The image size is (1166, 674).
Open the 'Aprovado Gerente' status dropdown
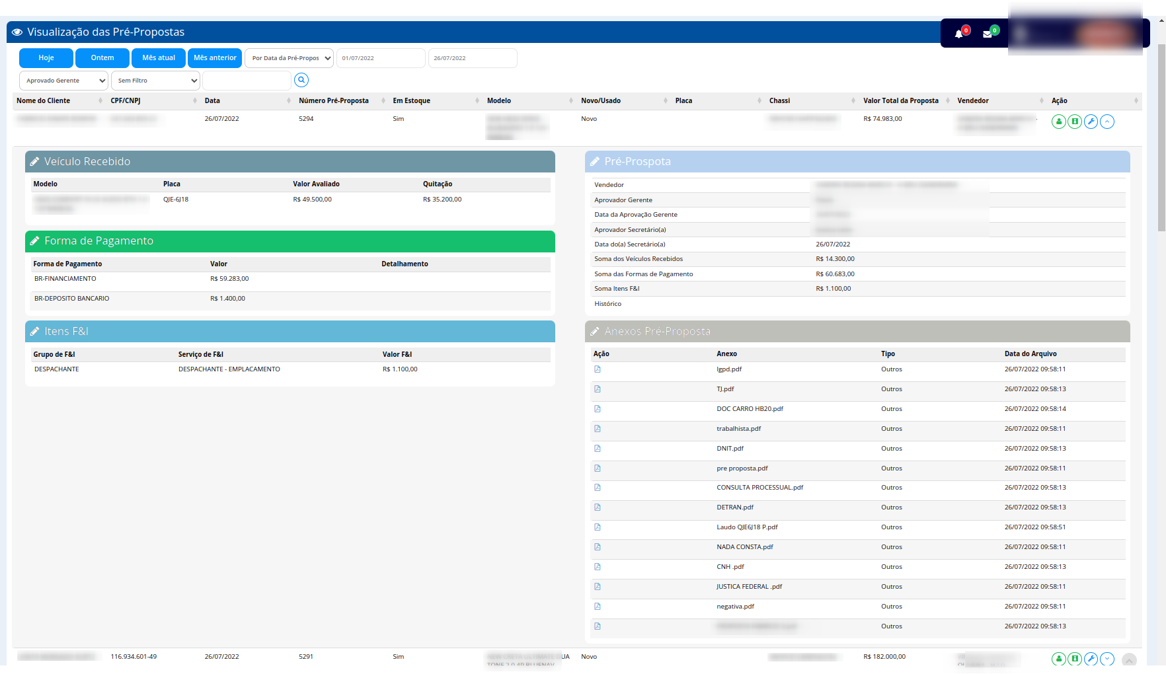point(64,81)
